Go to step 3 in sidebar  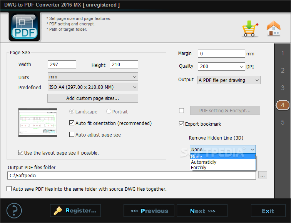pyautogui.click(x=283, y=88)
